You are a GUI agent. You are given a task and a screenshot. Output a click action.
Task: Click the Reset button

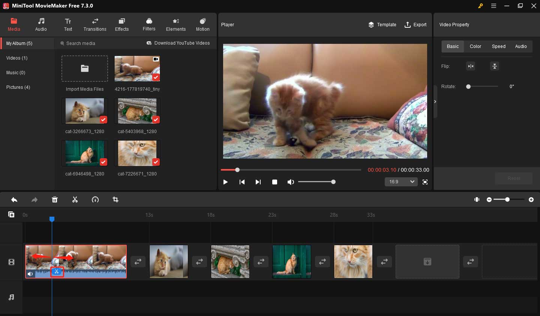(x=513, y=178)
